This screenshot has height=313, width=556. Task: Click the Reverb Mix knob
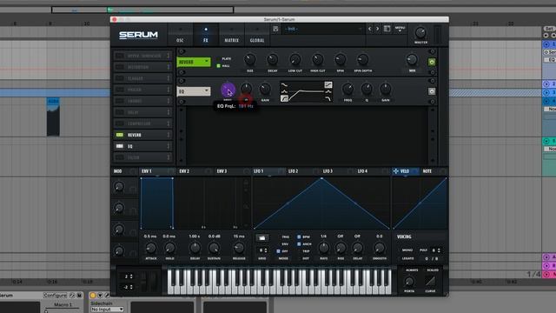[x=412, y=60]
